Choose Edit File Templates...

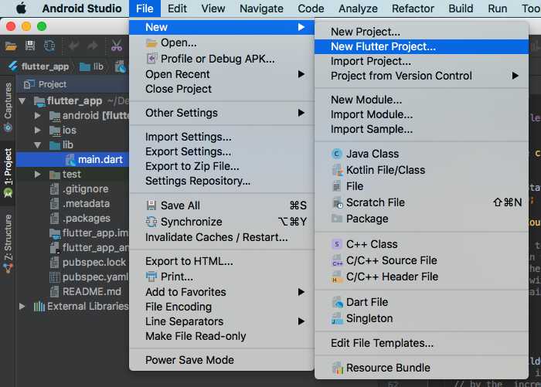(421, 343)
